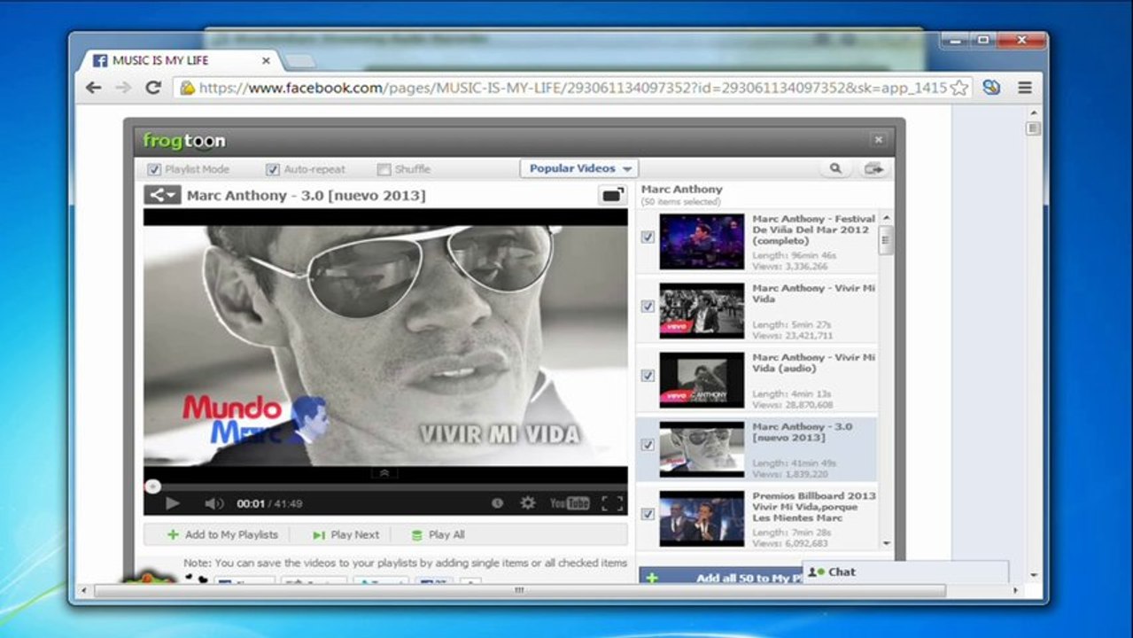The image size is (1133, 638).
Task: Click the playlist vertical scrollbar
Action: coord(886,240)
